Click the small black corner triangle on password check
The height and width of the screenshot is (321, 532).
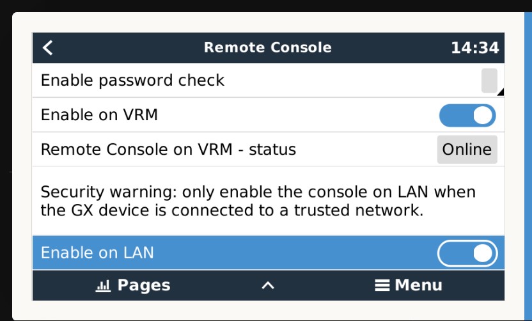500,92
